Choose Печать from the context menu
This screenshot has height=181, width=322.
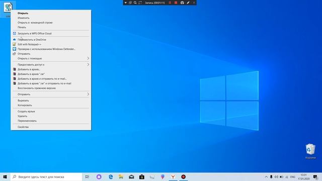point(51,27)
